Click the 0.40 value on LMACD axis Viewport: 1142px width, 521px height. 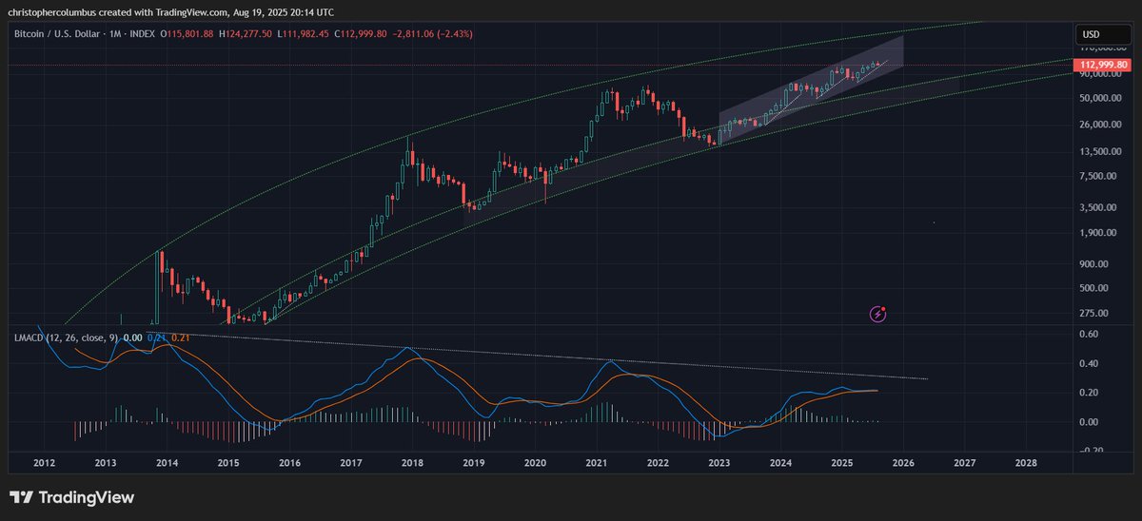(1090, 363)
